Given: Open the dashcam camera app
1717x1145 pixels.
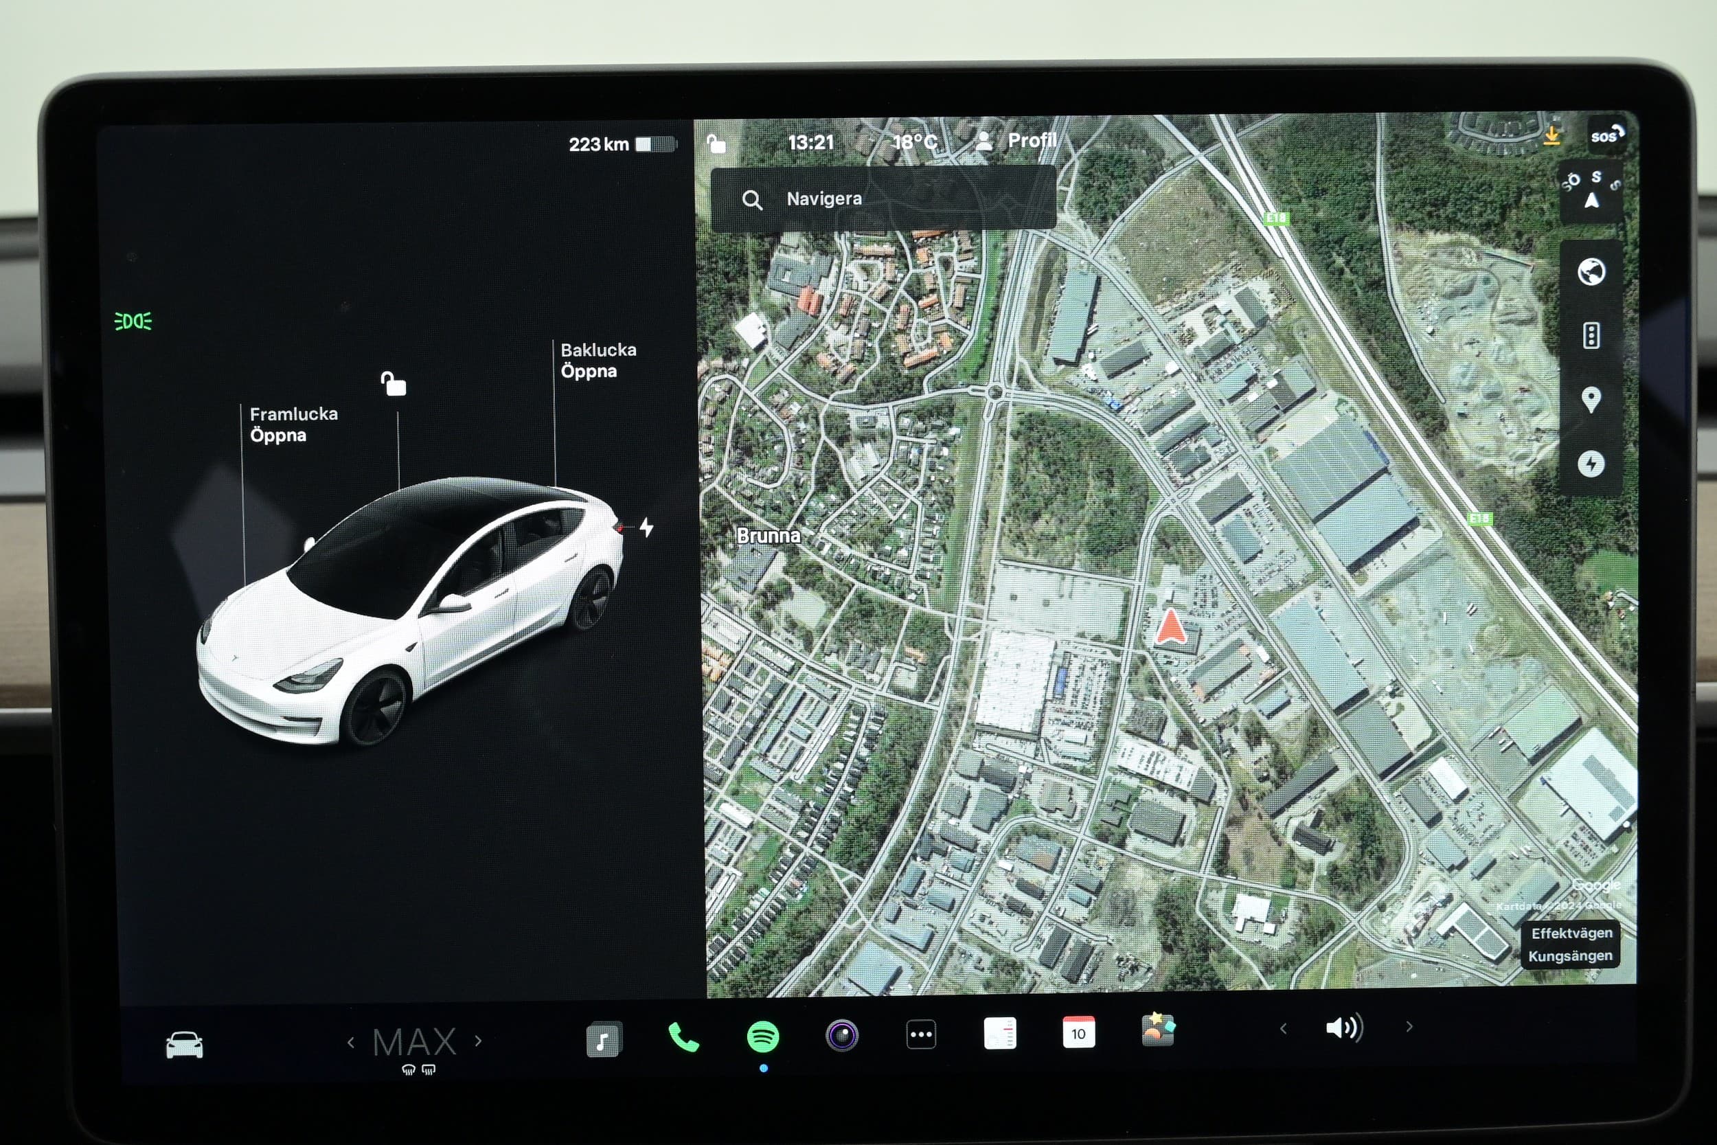Looking at the screenshot, I should point(842,1036).
